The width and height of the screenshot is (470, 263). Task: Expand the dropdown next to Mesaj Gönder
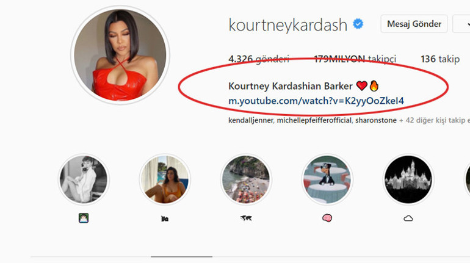pos(461,24)
